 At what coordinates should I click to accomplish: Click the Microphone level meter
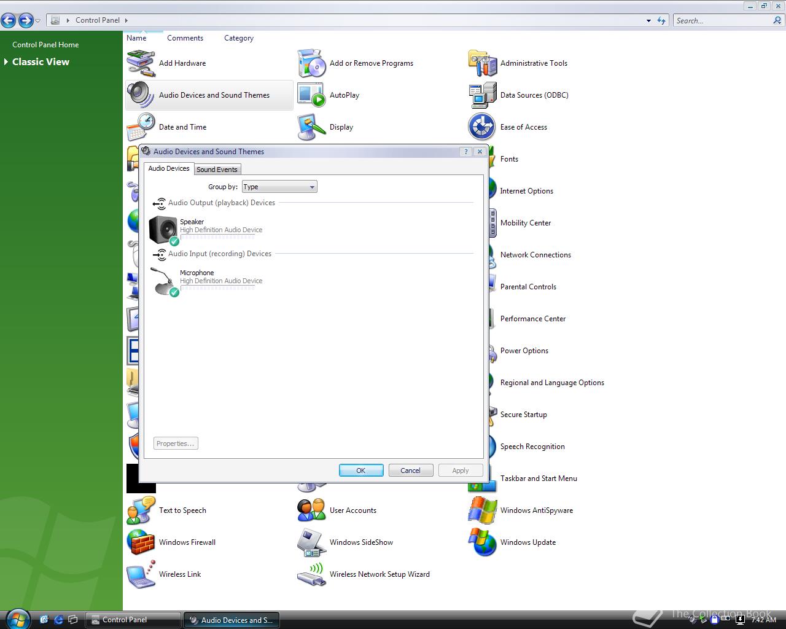click(x=217, y=287)
